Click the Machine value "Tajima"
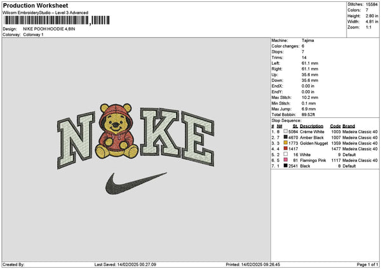381x269 pixels. tap(307, 41)
